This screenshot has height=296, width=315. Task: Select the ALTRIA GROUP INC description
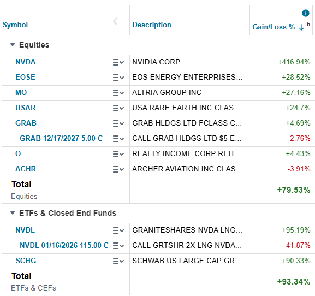167,92
